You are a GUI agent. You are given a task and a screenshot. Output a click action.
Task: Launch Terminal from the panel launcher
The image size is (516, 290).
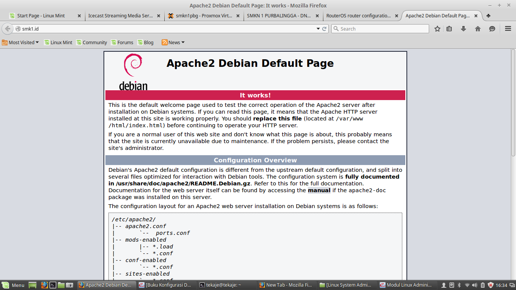tap(53, 285)
